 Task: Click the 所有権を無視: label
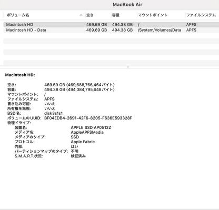coord(19,108)
